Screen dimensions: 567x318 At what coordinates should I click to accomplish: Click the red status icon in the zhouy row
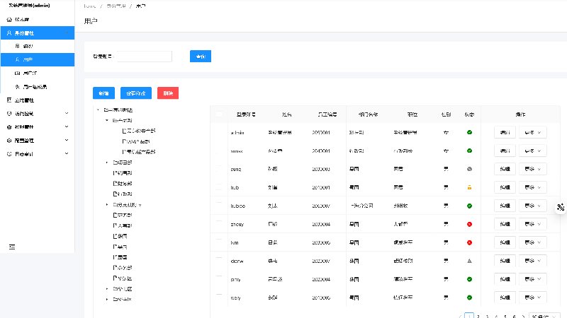point(469,224)
